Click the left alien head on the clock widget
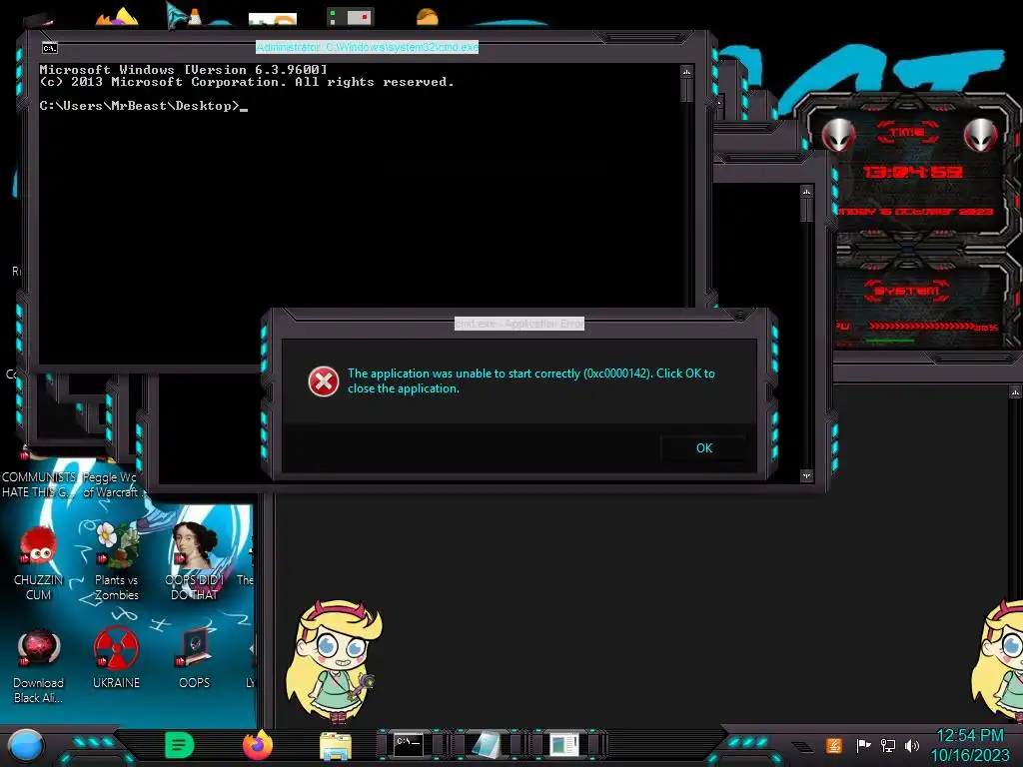This screenshot has width=1023, height=767. (838, 135)
